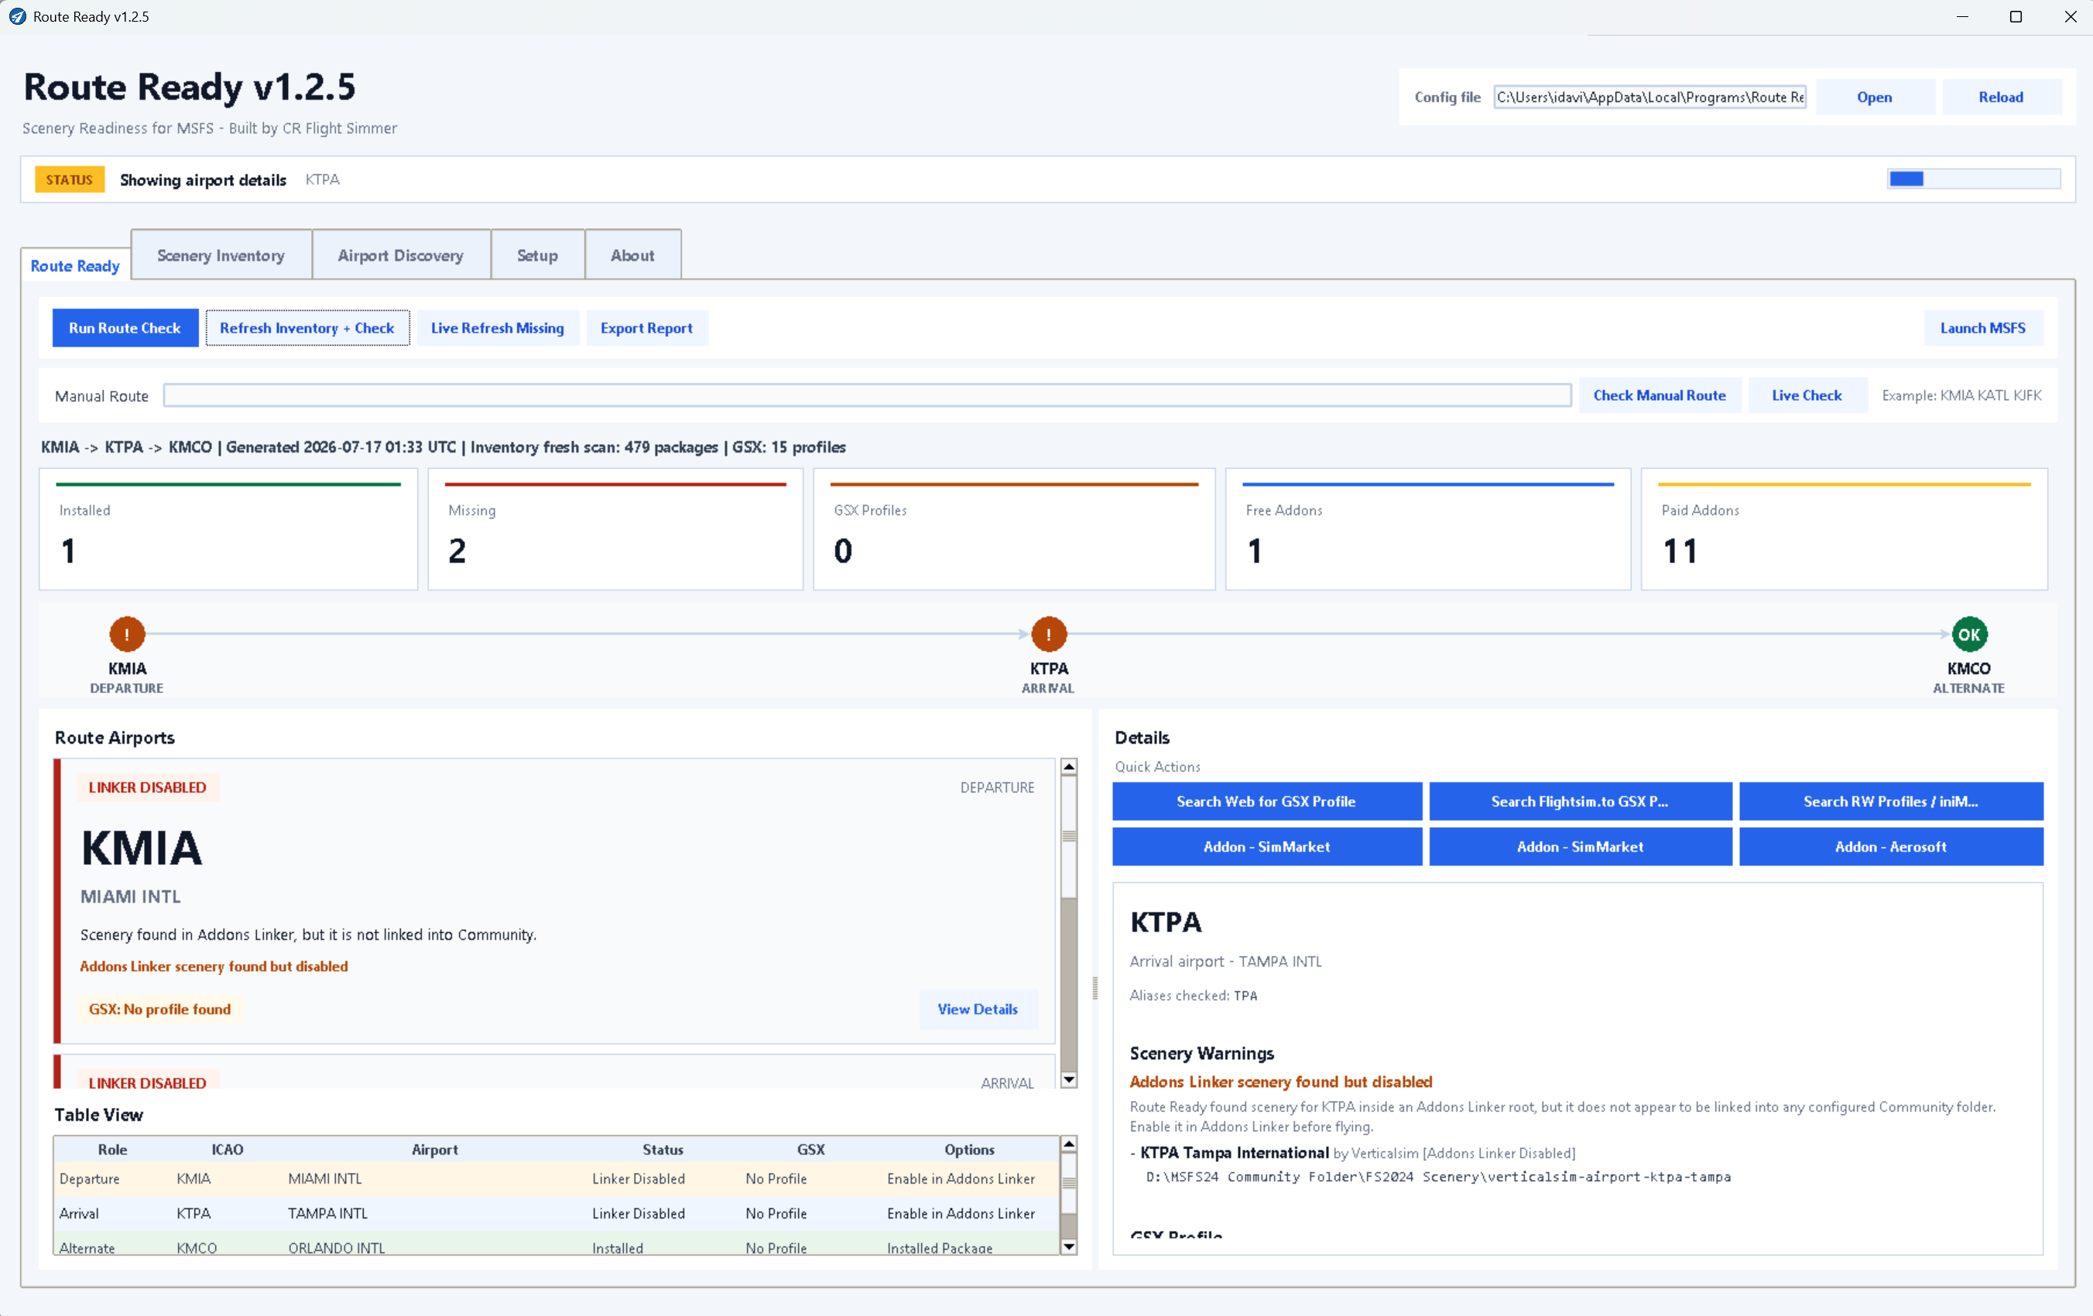The width and height of the screenshot is (2093, 1316).
Task: Click the LINKER DISABLED badge on KMIA card
Action: (x=147, y=787)
